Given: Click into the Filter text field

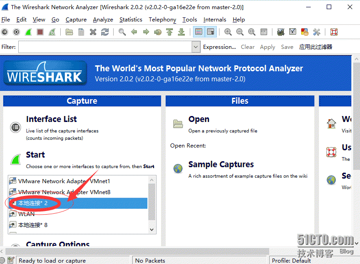Looking at the screenshot, I should pos(105,47).
